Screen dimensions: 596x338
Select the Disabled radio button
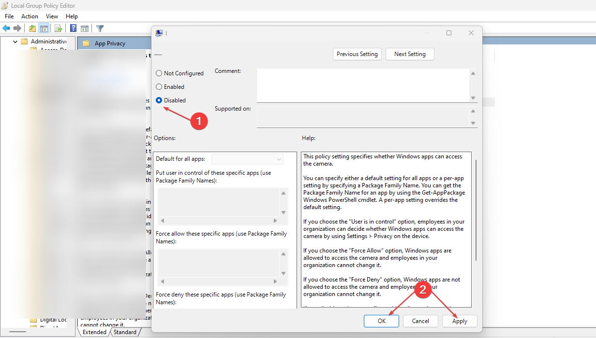pos(159,100)
